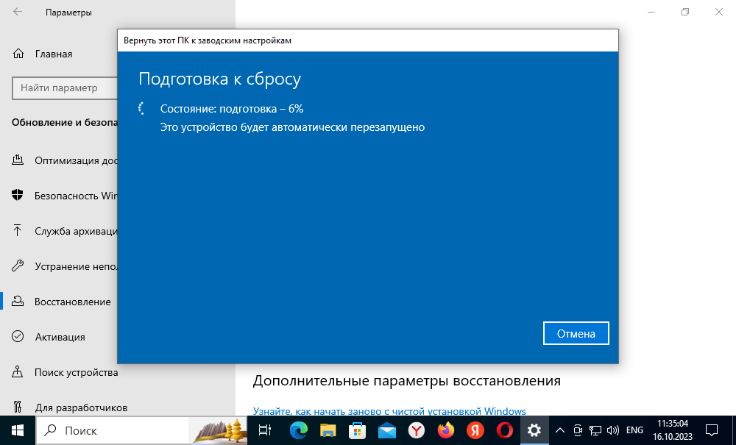The width and height of the screenshot is (736, 445).
Task: Click the Служба архивации arrow icon
Action: coord(18,231)
